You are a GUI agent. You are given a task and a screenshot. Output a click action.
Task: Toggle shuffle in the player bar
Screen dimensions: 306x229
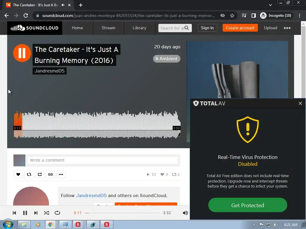[x=46, y=213]
